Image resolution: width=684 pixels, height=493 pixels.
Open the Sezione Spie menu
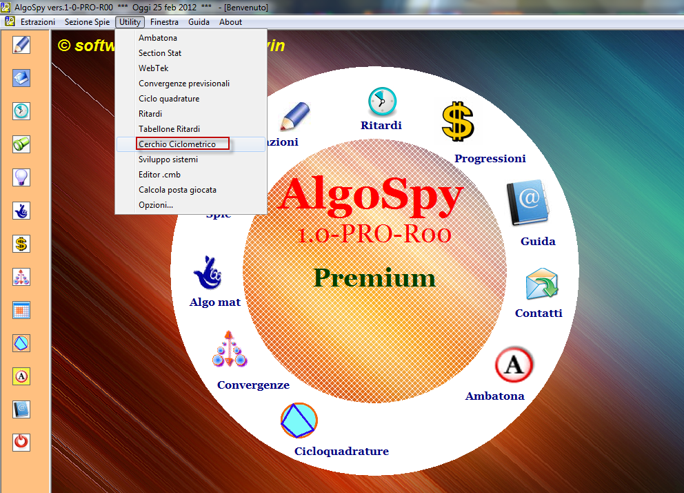88,22
